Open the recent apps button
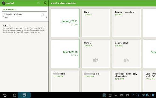Image resolution: width=156 pixels, height=98 pixels. pos(24,95)
